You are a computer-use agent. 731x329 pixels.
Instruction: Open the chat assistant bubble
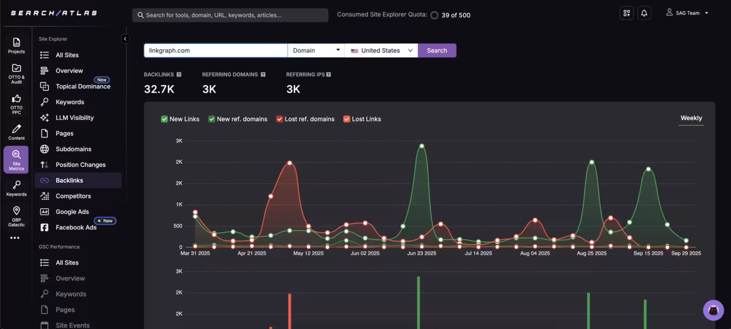pyautogui.click(x=713, y=310)
